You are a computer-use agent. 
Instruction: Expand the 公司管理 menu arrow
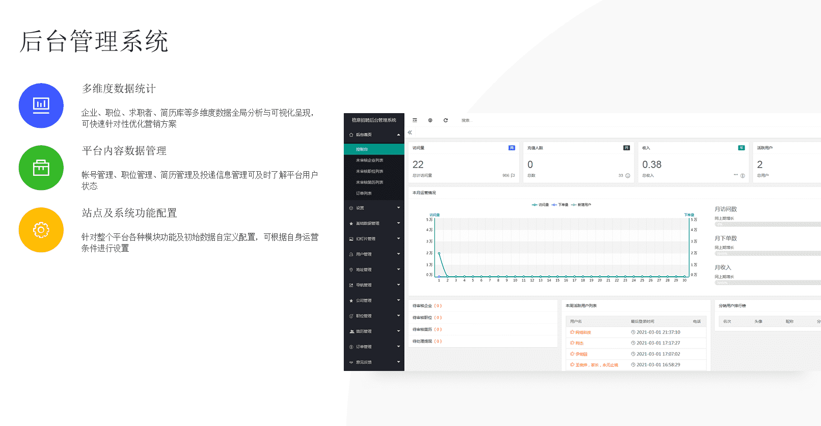tap(398, 300)
